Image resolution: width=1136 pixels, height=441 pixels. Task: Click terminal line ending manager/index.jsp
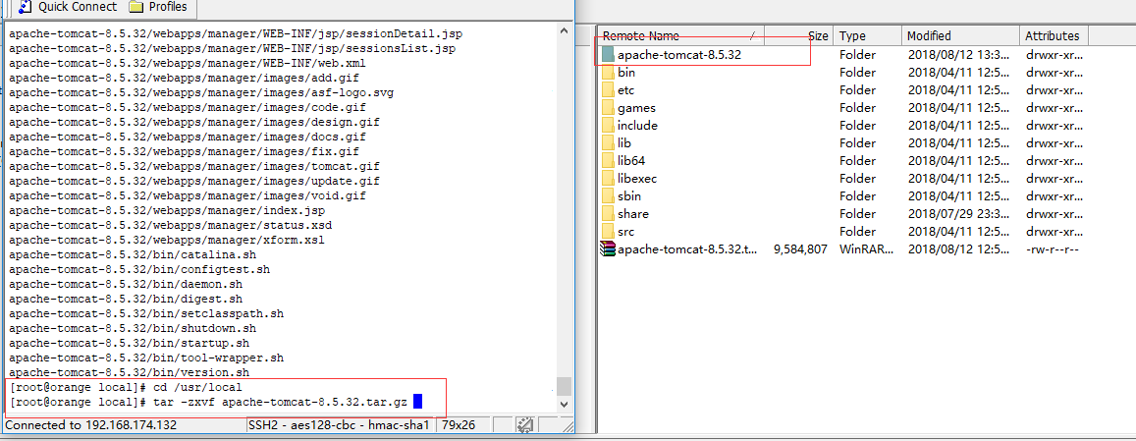click(167, 210)
